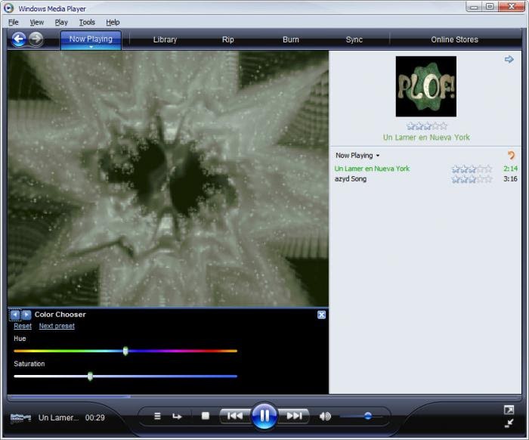
Task: Go back with the blue back arrow
Action: tap(19, 39)
